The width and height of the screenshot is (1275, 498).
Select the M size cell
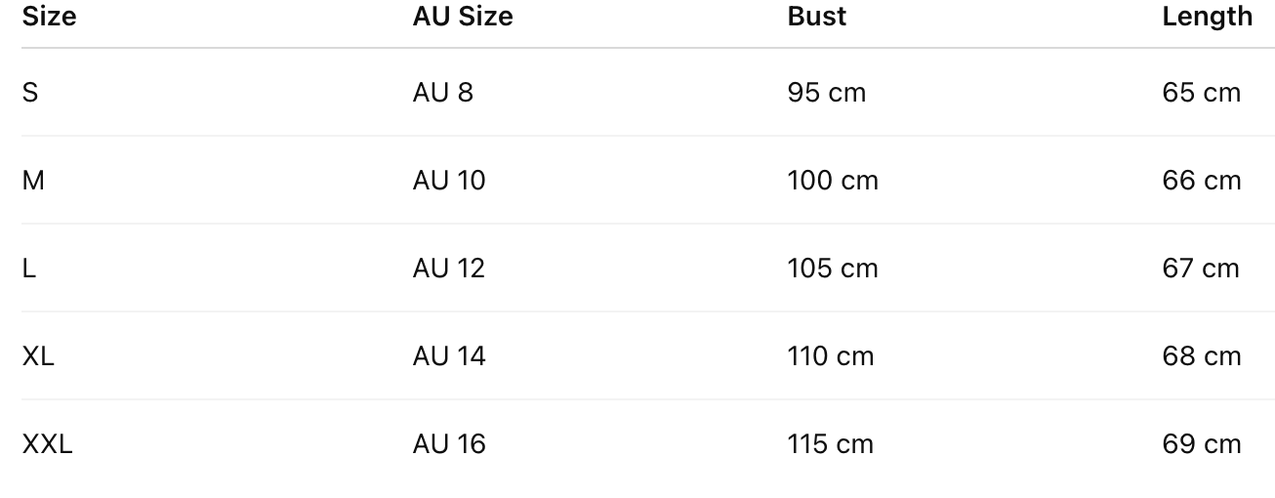[33, 181]
